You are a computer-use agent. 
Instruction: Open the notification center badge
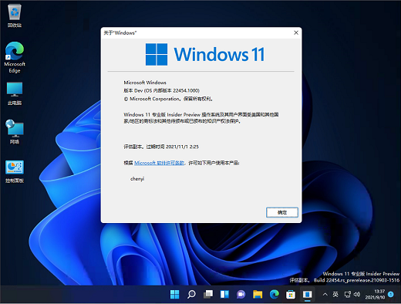(x=391, y=294)
